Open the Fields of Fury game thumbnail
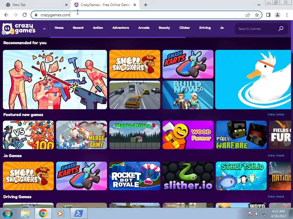 point(280,135)
